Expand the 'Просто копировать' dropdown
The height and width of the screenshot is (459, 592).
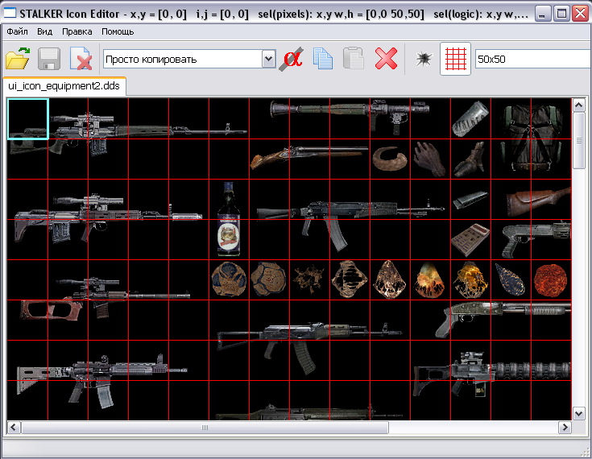pos(268,59)
